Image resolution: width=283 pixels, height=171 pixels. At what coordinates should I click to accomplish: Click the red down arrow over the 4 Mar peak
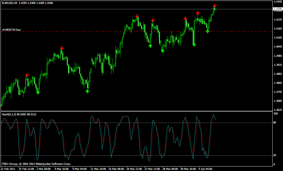[x=62, y=48]
